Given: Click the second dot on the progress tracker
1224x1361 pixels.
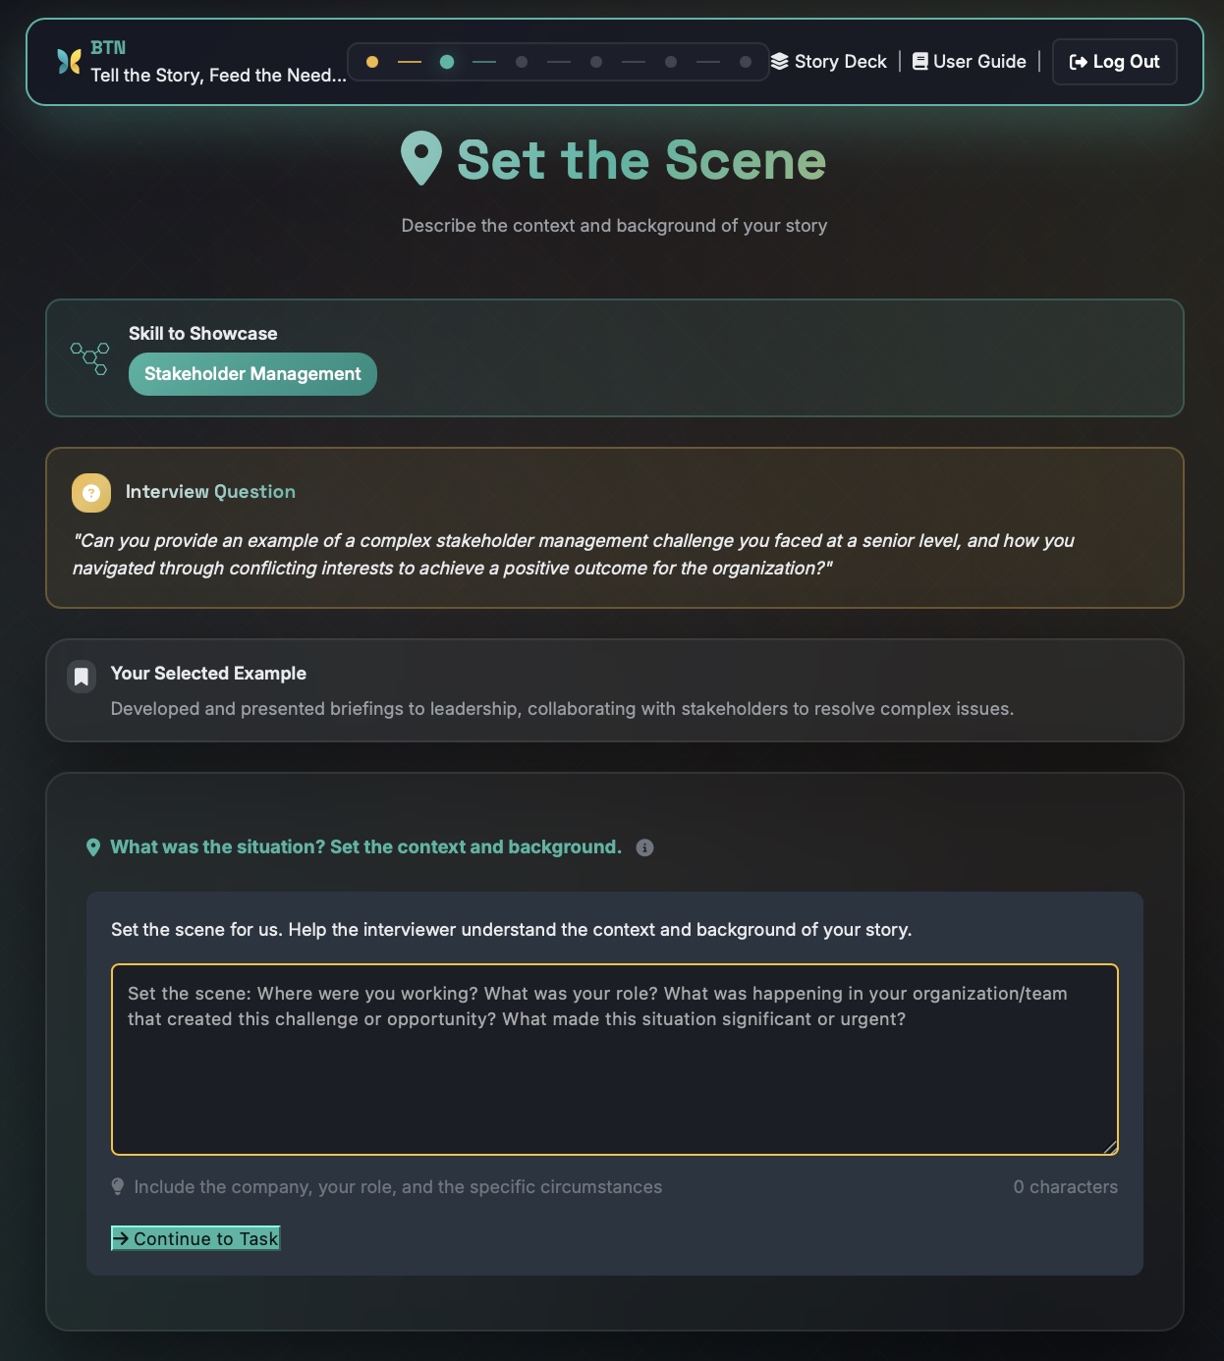Looking at the screenshot, I should pyautogui.click(x=447, y=61).
